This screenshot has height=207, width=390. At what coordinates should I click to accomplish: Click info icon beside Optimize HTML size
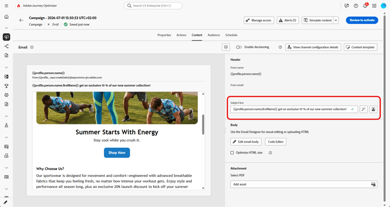coord(270,153)
